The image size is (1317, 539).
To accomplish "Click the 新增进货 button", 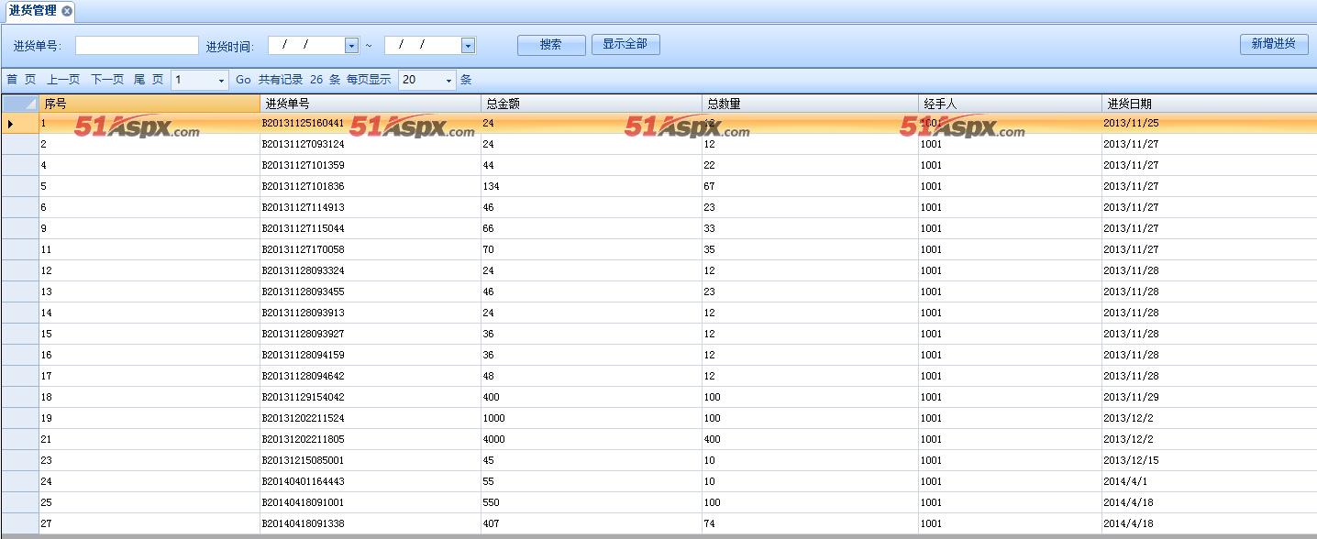I will point(1273,44).
